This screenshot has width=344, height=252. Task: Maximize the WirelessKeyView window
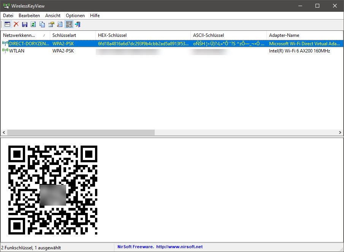pyautogui.click(x=317, y=6)
